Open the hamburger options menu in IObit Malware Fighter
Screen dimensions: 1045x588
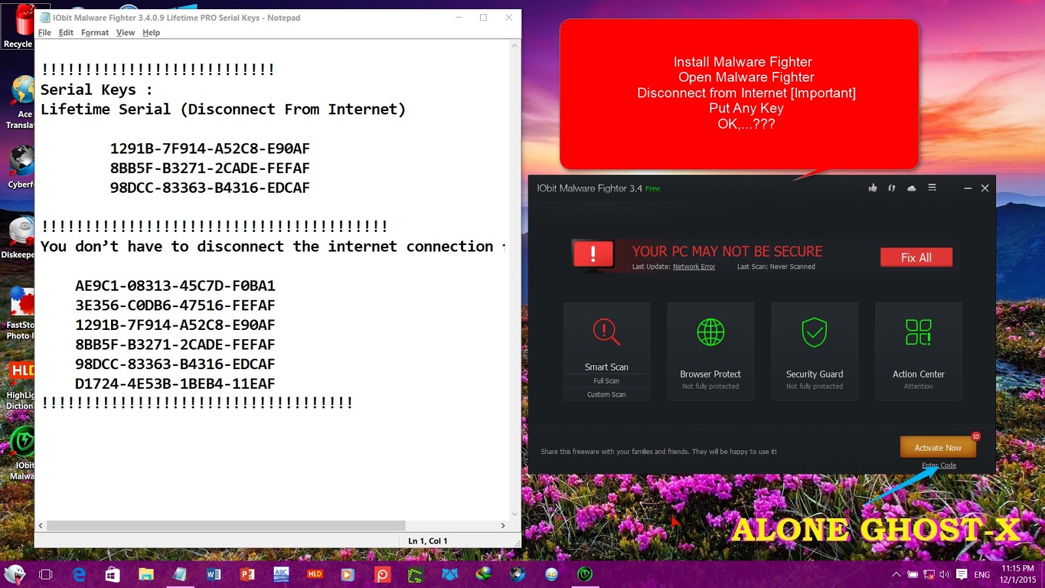click(932, 188)
